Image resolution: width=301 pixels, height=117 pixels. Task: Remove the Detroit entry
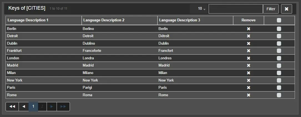coord(249,36)
